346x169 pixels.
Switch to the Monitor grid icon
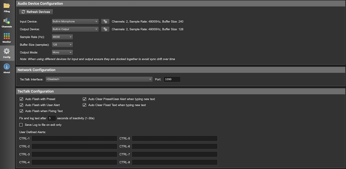pos(7,37)
